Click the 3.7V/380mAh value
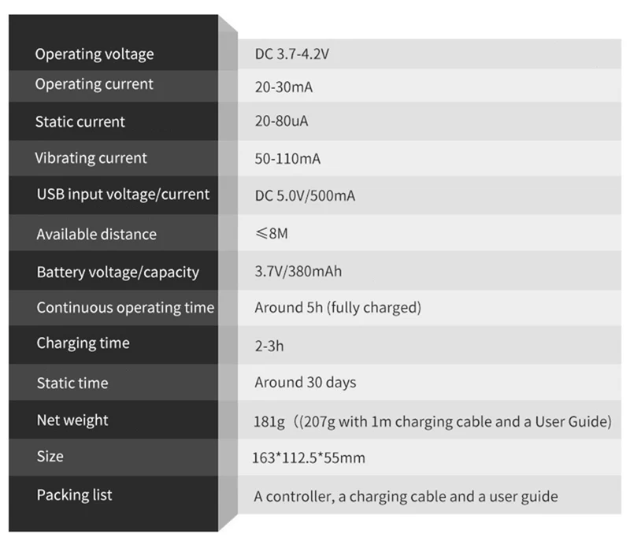This screenshot has width=630, height=552. pyautogui.click(x=298, y=272)
